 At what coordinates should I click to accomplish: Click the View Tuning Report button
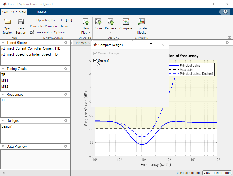[217, 173]
